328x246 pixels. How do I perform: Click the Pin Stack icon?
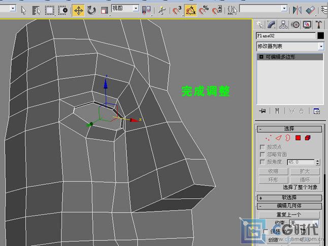[x=263, y=111]
